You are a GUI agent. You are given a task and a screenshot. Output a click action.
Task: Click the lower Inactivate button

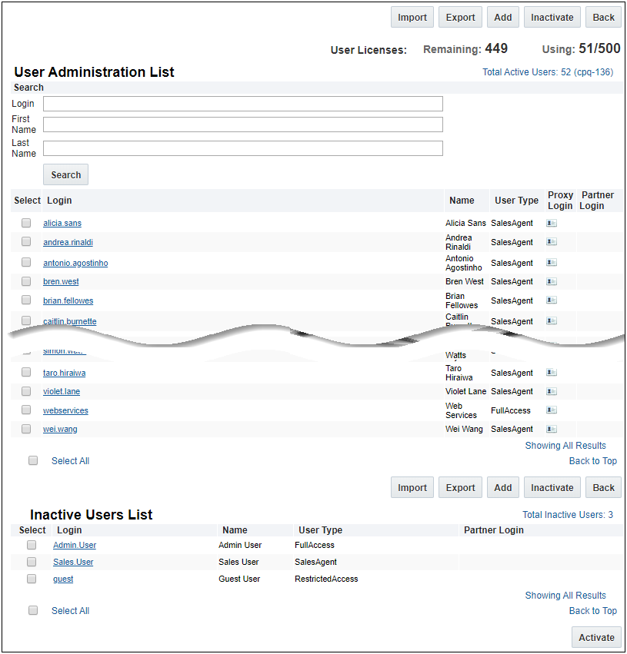click(552, 487)
